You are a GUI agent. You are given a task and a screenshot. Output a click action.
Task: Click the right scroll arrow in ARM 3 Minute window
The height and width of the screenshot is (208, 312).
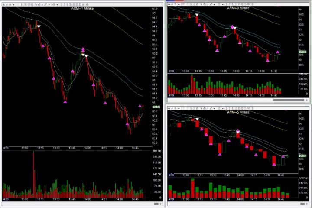click(x=307, y=100)
